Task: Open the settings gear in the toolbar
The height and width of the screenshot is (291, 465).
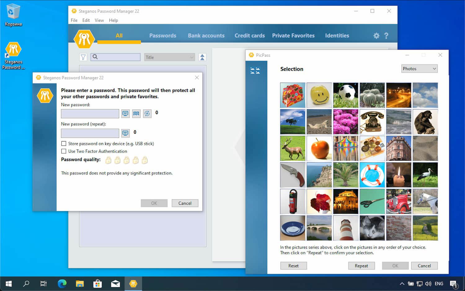Action: point(376,35)
